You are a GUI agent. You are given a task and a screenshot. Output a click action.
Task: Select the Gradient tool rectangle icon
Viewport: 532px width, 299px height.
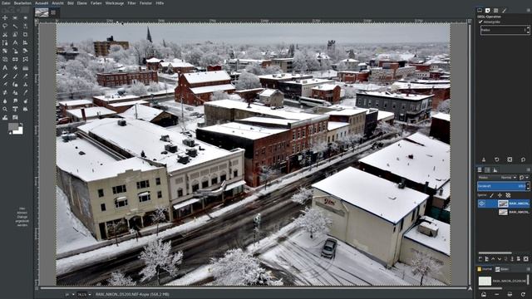26,68
